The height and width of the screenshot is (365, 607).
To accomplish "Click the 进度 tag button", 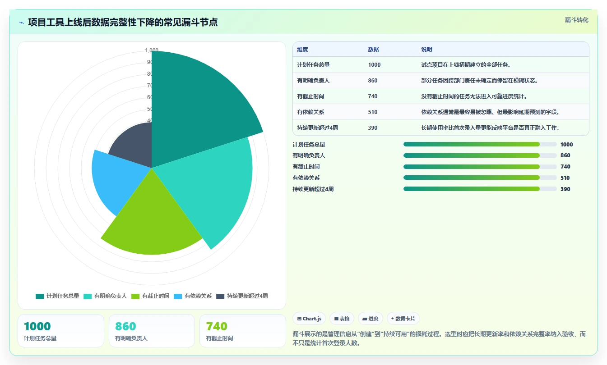I will click(371, 319).
